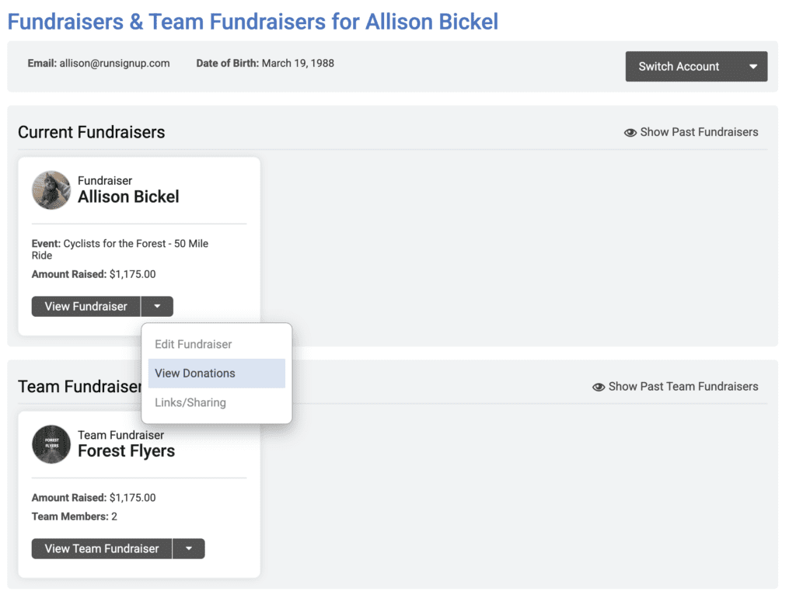The width and height of the screenshot is (796, 605).
Task: Click the Switch Account button label
Action: [x=679, y=67]
